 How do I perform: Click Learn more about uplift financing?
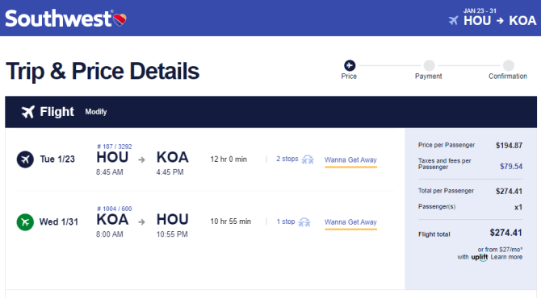point(506,257)
